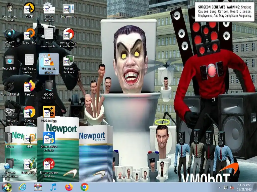Screen dimensions: 257x192
Task: Open the Smart Services shortcut
Action: pyautogui.click(x=49, y=12)
